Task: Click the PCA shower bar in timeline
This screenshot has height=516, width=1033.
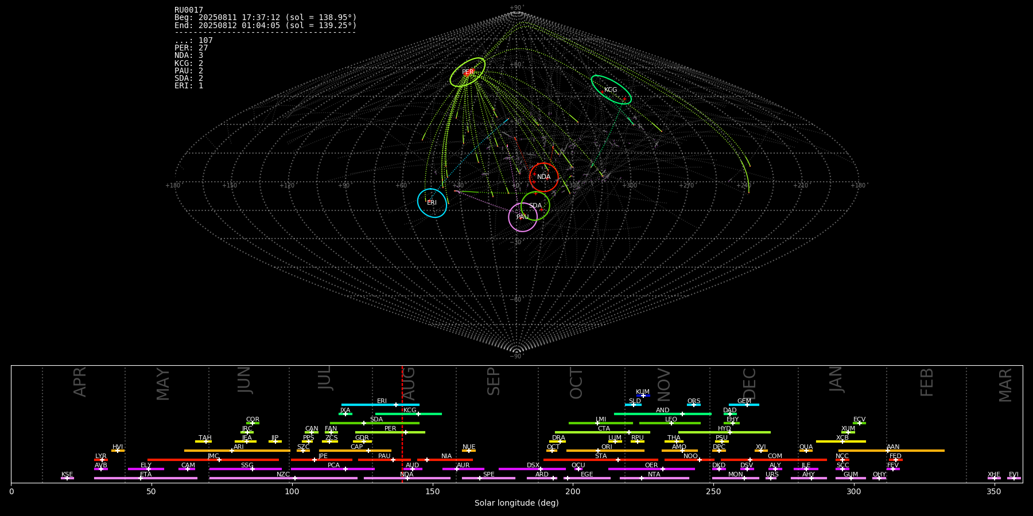Action: [x=333, y=469]
